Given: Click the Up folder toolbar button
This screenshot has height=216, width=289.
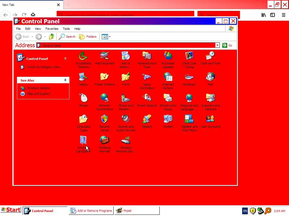Looking at the screenshot, I should click(x=52, y=37).
